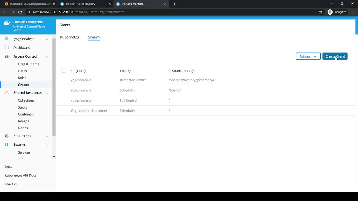358x201 pixels.
Task: Click the Create Grant button
Action: click(335, 56)
